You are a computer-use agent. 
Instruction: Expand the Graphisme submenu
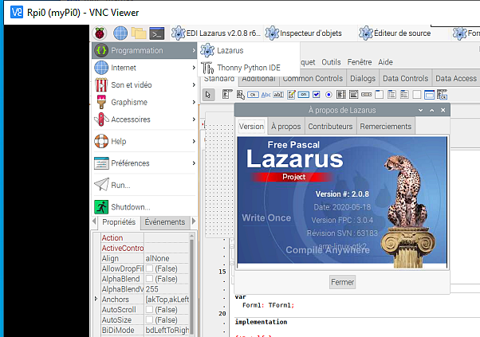tap(144, 102)
